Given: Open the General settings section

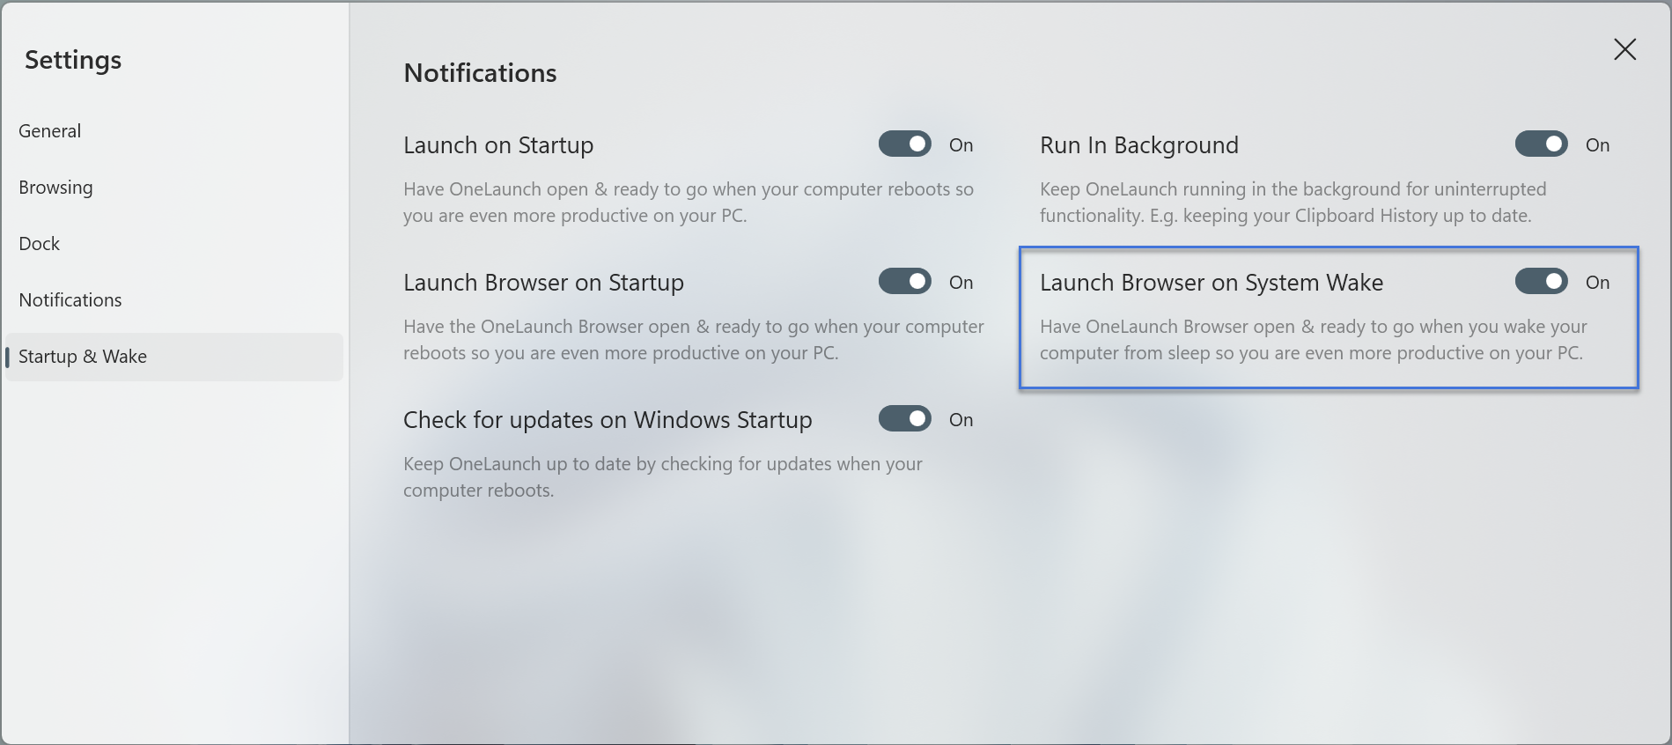Looking at the screenshot, I should tap(173, 131).
